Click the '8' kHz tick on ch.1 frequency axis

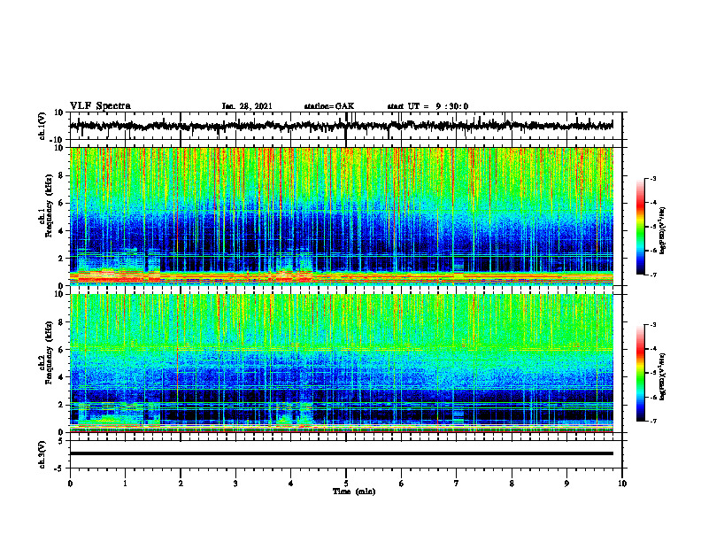tap(61, 175)
